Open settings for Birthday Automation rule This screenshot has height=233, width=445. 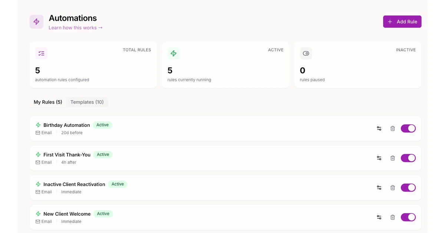click(379, 129)
